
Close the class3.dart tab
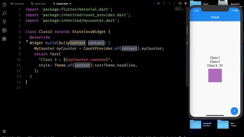70,3
